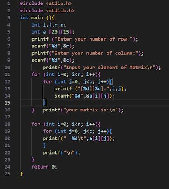Screen dimensions: 169x189
Task: Select line number 3 in the gutter
Action: click(x=9, y=18)
